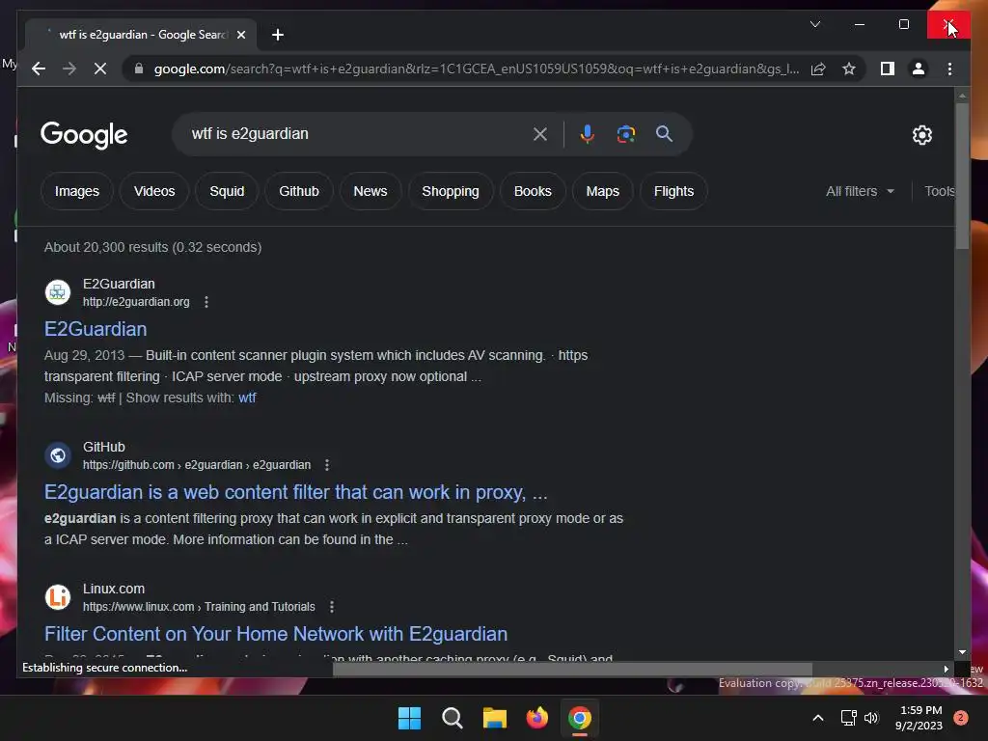Image resolution: width=988 pixels, height=741 pixels.
Task: Select the Squid filter chip
Action: click(227, 191)
